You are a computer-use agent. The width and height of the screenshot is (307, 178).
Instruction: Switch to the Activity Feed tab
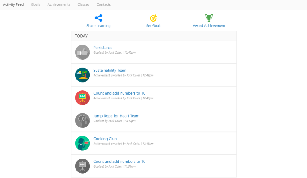click(13, 4)
